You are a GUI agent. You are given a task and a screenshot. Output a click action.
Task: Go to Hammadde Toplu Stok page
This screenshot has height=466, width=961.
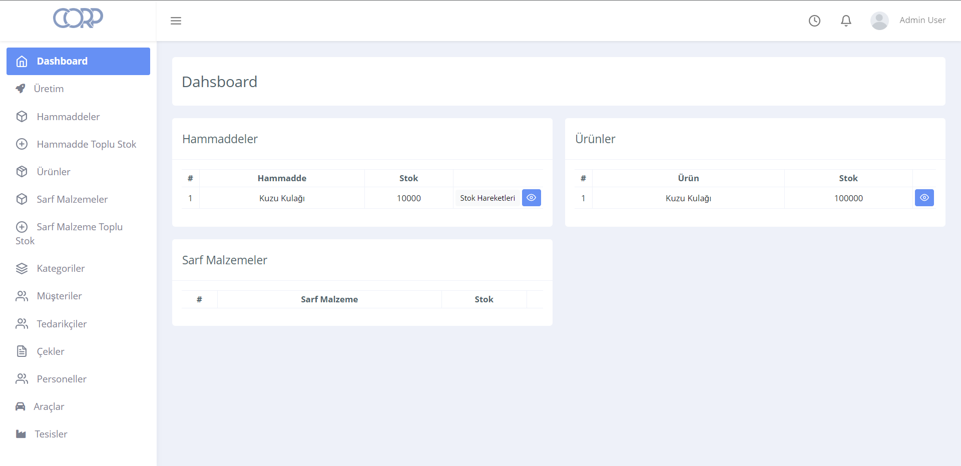coord(86,144)
